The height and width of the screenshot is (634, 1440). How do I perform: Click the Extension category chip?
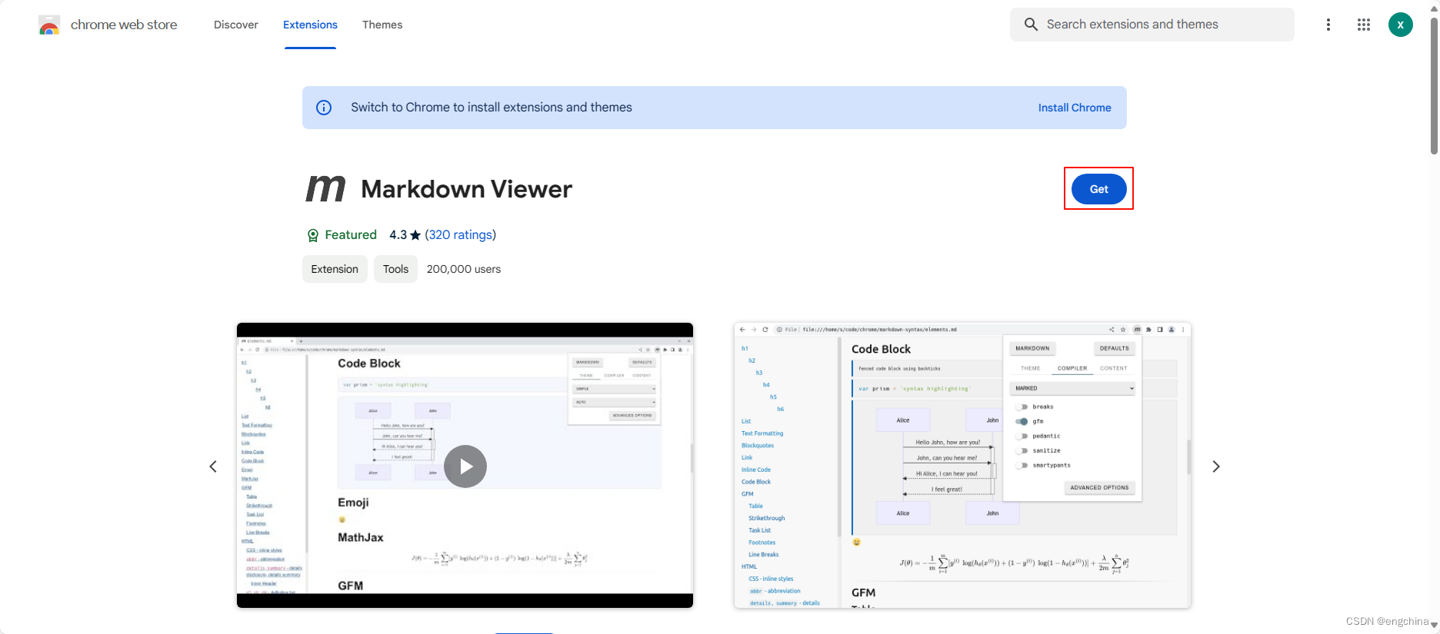click(x=335, y=269)
